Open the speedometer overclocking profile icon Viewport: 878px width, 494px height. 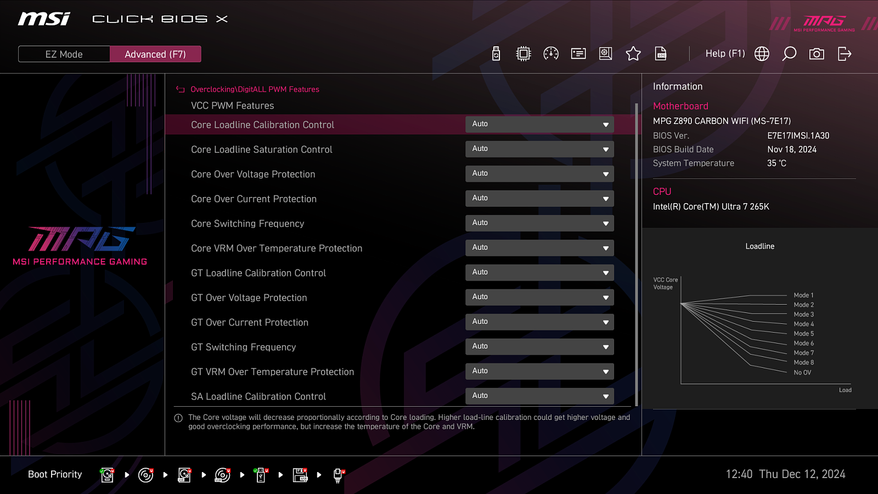(x=551, y=54)
